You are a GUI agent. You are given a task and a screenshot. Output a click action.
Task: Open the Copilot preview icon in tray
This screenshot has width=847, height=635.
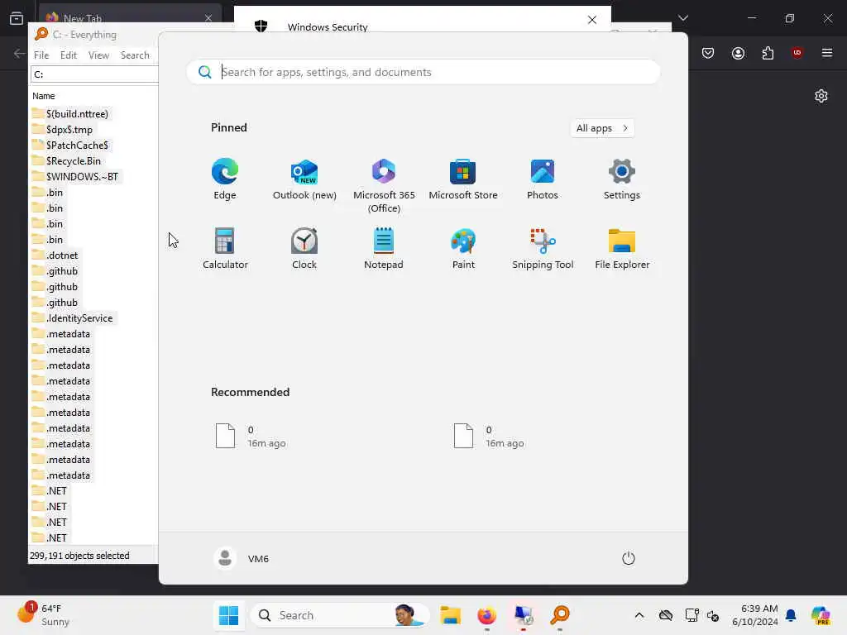pos(821,615)
